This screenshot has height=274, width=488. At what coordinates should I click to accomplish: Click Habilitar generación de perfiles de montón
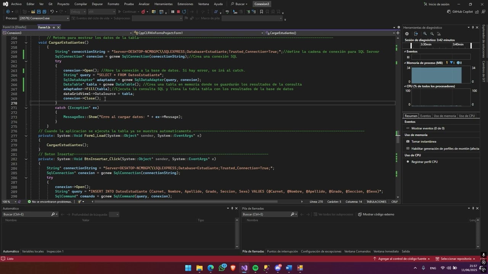point(445,149)
